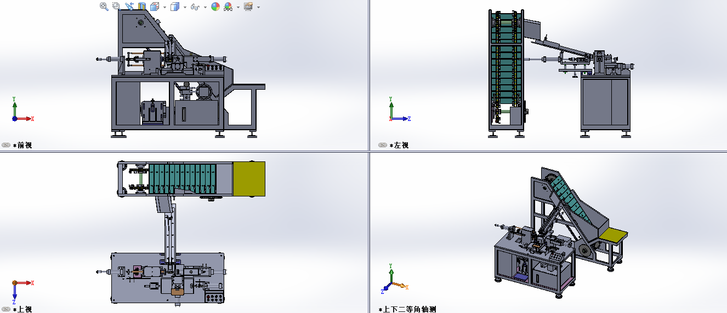Image resolution: width=727 pixels, height=313 pixels.
Task: Click link icon beside 前视 view label
Action: [x=6, y=145]
